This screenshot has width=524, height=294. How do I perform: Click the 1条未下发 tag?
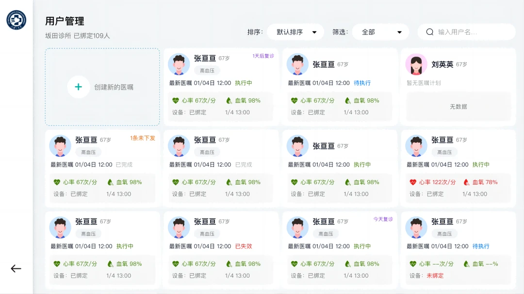tap(143, 138)
